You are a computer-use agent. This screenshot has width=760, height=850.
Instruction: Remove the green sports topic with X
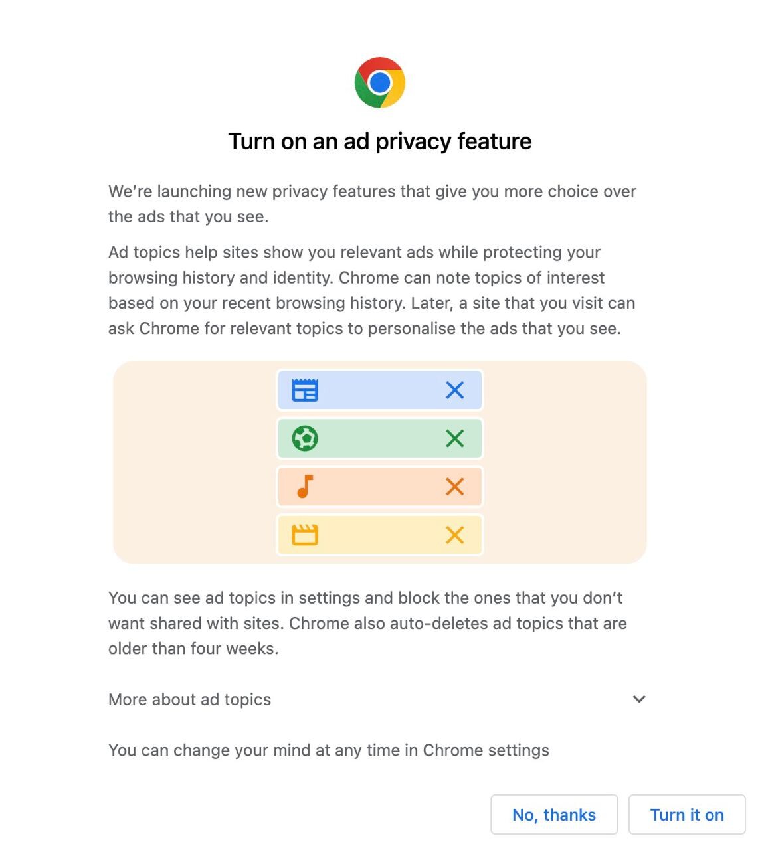455,438
